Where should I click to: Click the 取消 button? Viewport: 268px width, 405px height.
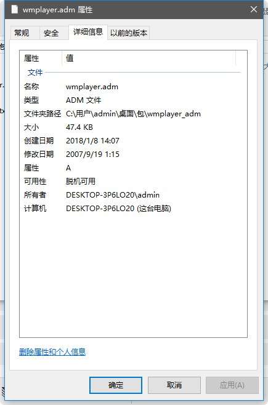pos(174,385)
